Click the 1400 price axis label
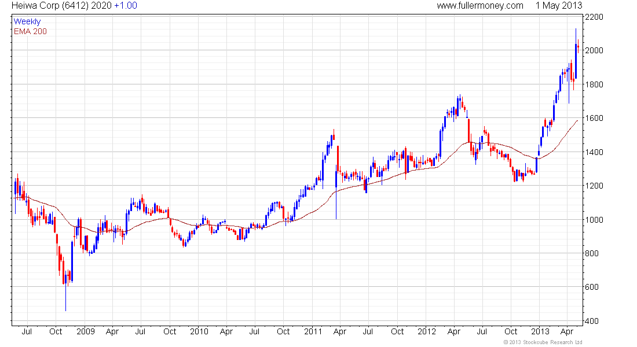The height and width of the screenshot is (347, 637). tap(594, 152)
